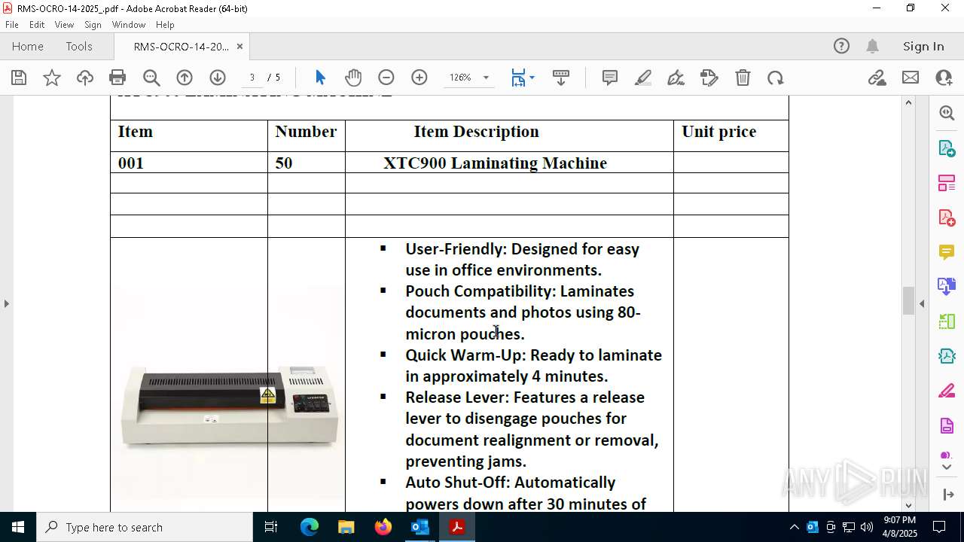Open the teal Scan & OCR tool in right pane
The width and height of the screenshot is (964, 542).
coord(947,356)
